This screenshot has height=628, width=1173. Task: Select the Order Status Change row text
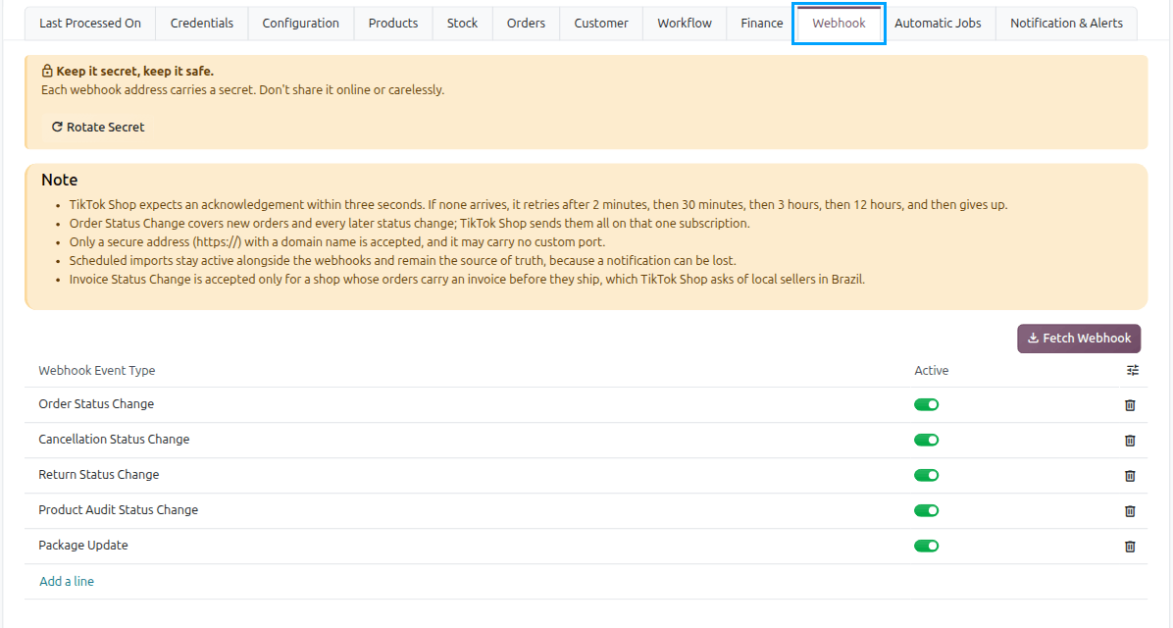(96, 404)
